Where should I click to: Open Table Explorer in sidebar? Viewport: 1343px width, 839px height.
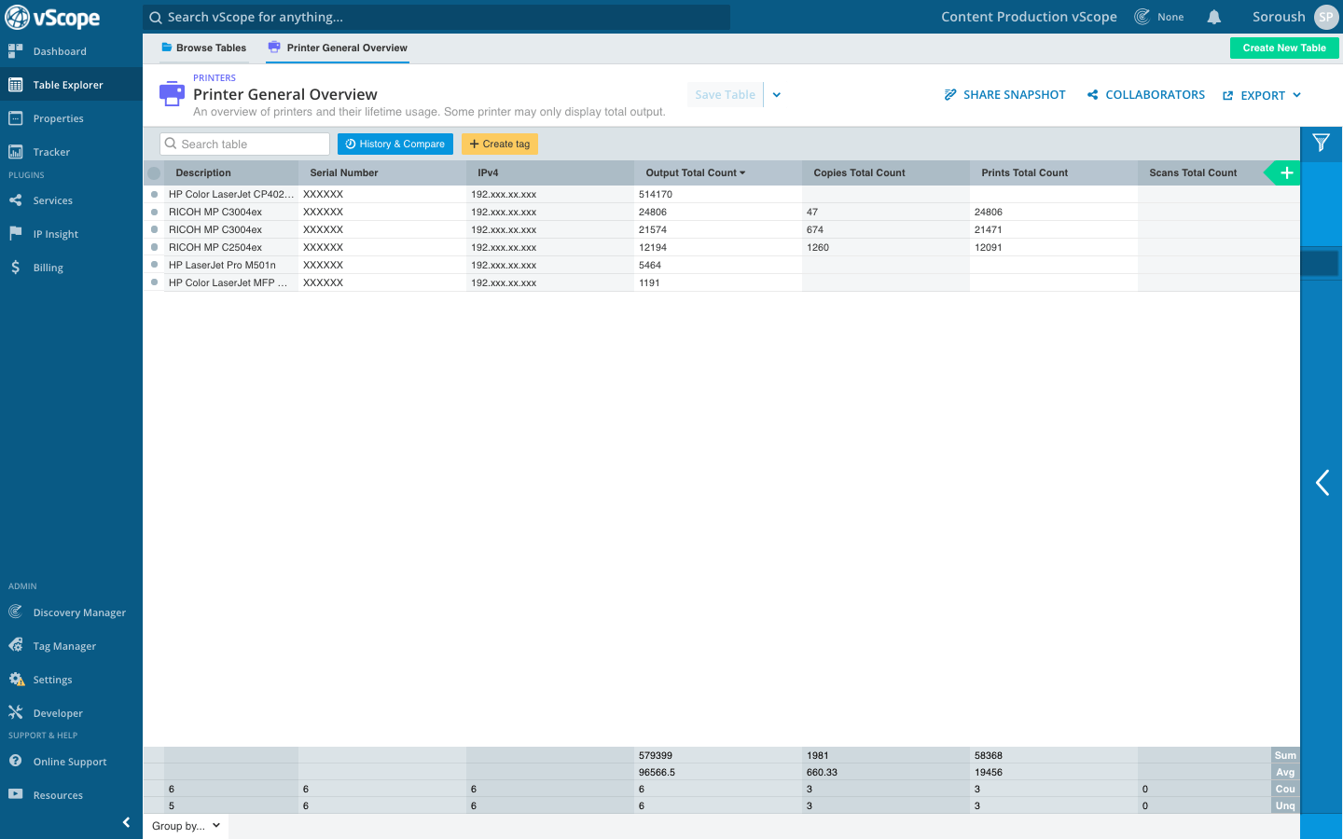pos(71,85)
